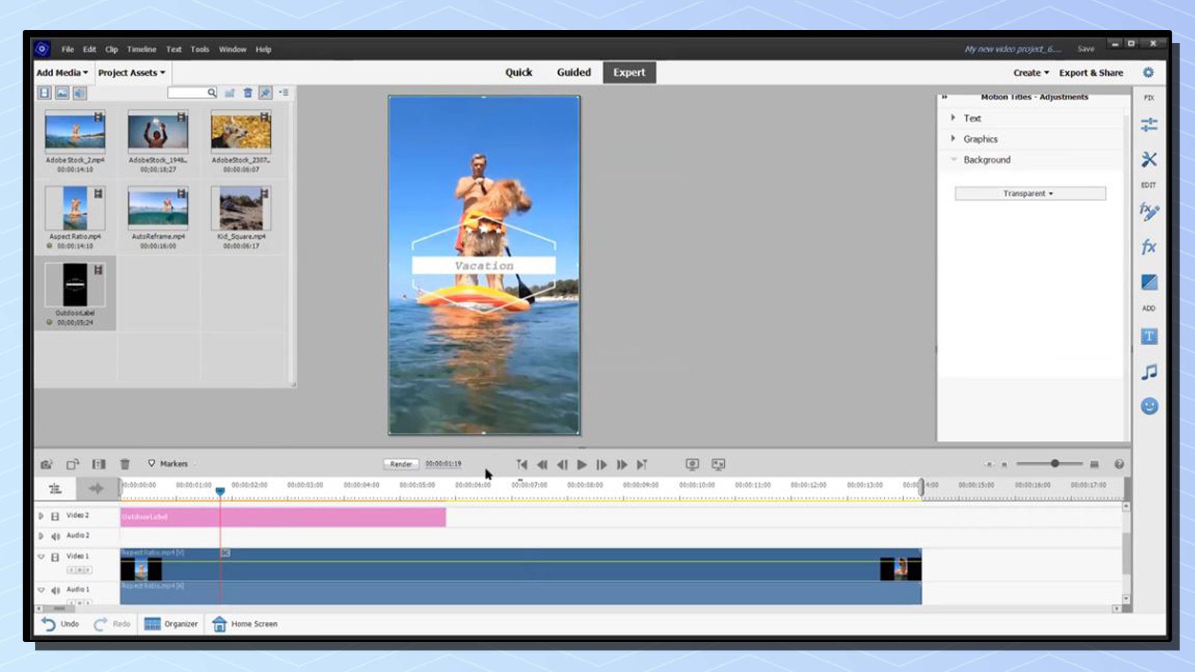Collapse the Background section in Motion Titles
This screenshot has height=672, width=1195.
pyautogui.click(x=954, y=159)
